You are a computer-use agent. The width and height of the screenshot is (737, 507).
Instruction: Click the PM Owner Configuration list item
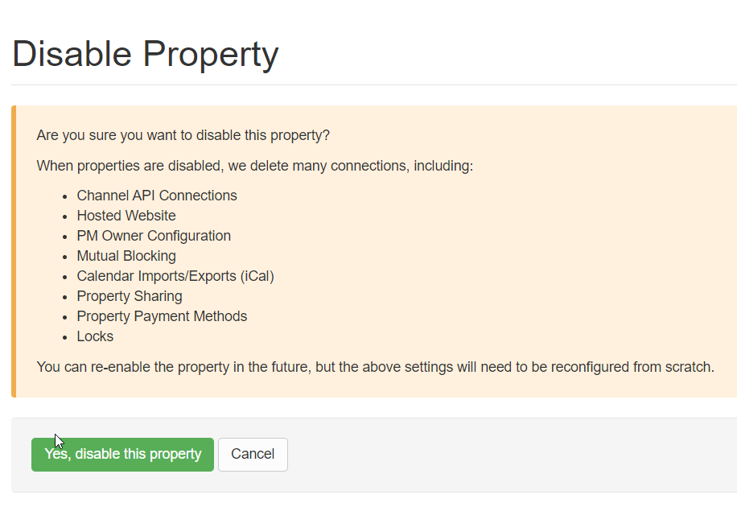[154, 236]
